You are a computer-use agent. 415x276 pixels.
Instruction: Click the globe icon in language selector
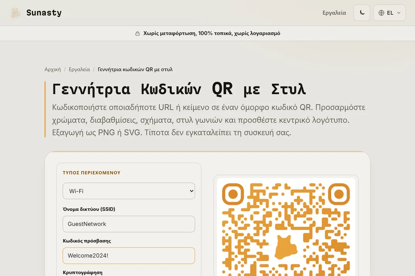(381, 13)
